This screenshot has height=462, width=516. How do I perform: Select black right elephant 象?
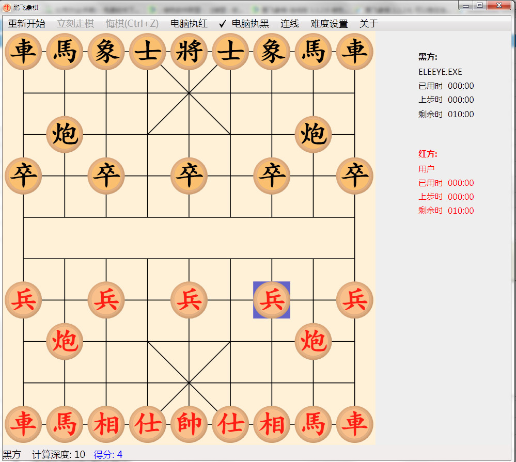[x=272, y=51]
